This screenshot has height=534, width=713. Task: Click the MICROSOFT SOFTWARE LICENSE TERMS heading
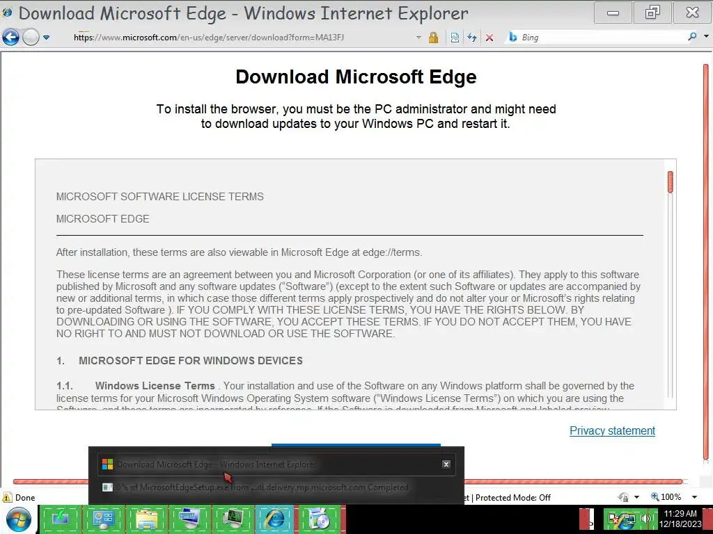click(x=160, y=197)
